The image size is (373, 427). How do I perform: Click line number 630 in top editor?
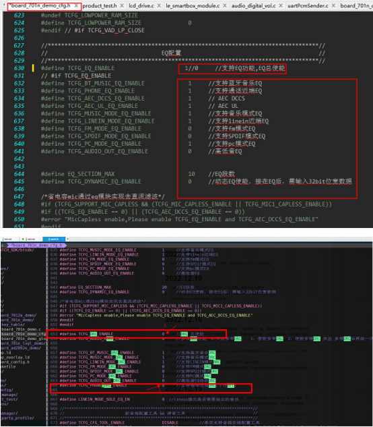coord(19,68)
